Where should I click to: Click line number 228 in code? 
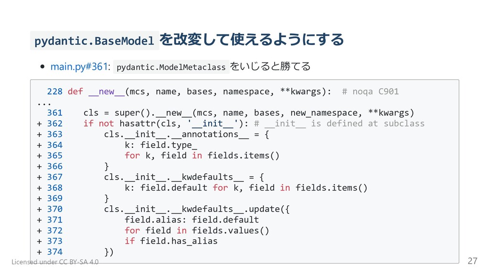[54, 91]
